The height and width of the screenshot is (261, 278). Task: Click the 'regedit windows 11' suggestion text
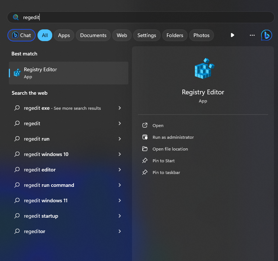(46, 200)
